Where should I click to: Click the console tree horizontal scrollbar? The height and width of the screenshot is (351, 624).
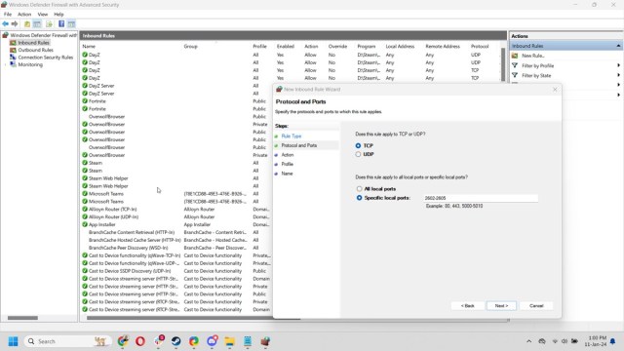(22, 318)
